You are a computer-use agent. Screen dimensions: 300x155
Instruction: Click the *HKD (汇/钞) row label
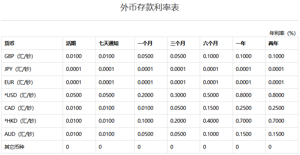(20, 121)
